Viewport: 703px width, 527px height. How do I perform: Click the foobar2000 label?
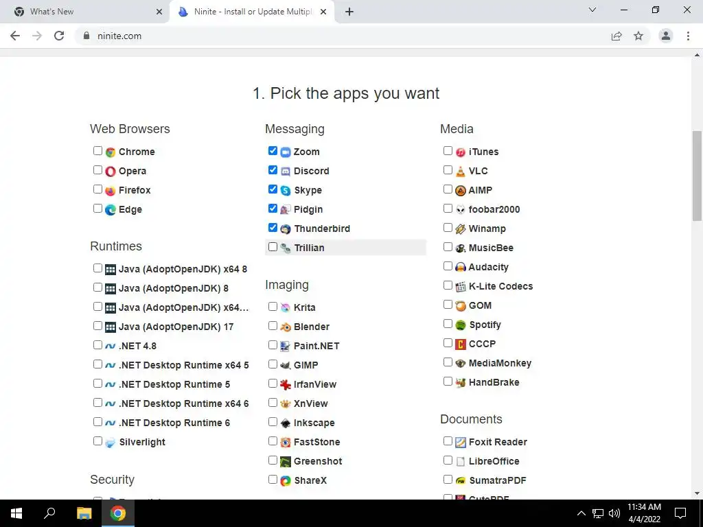click(x=494, y=209)
